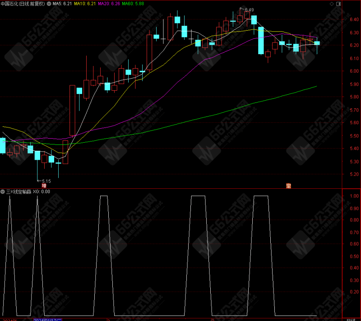Screen dimensions: 361x321
Task: Click the 6.40 price axis label
Action: pos(354,19)
